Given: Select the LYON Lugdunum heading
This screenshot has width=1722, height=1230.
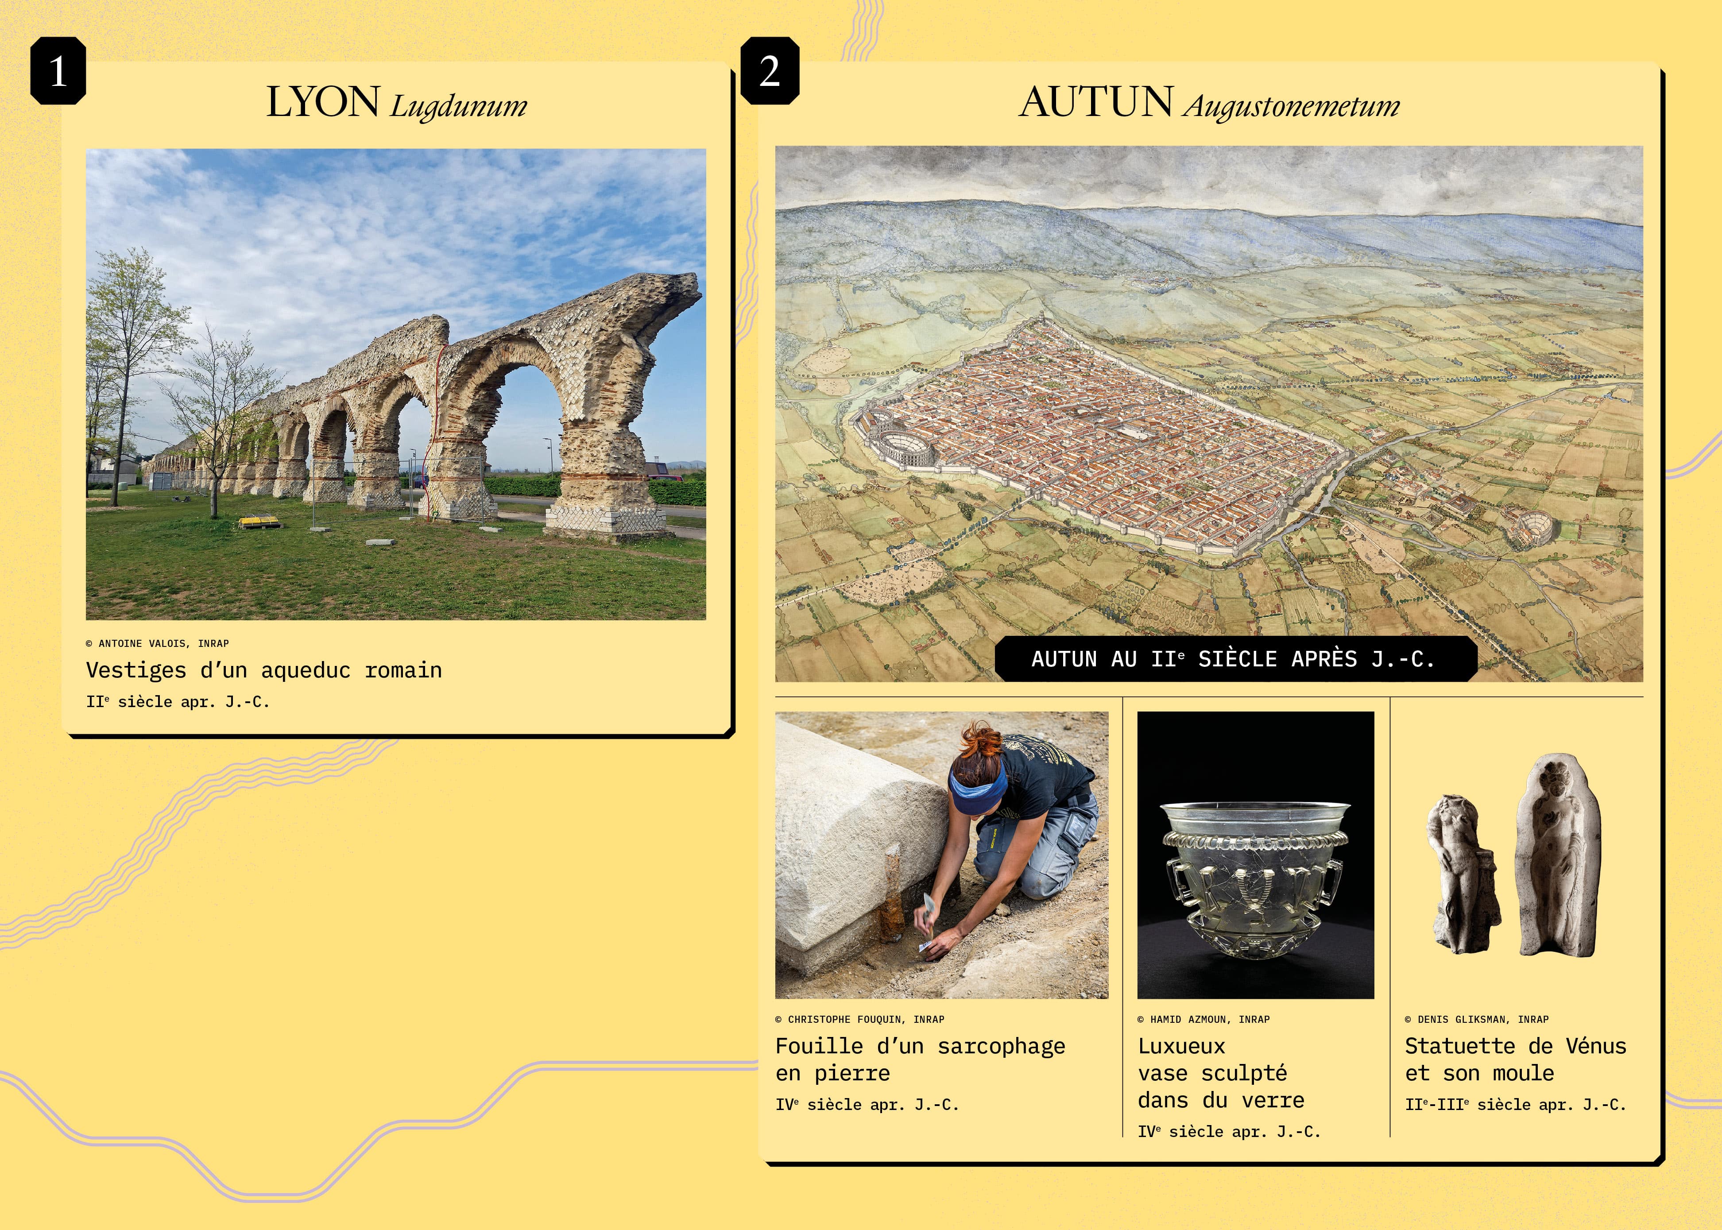Looking at the screenshot, I should tap(397, 103).
